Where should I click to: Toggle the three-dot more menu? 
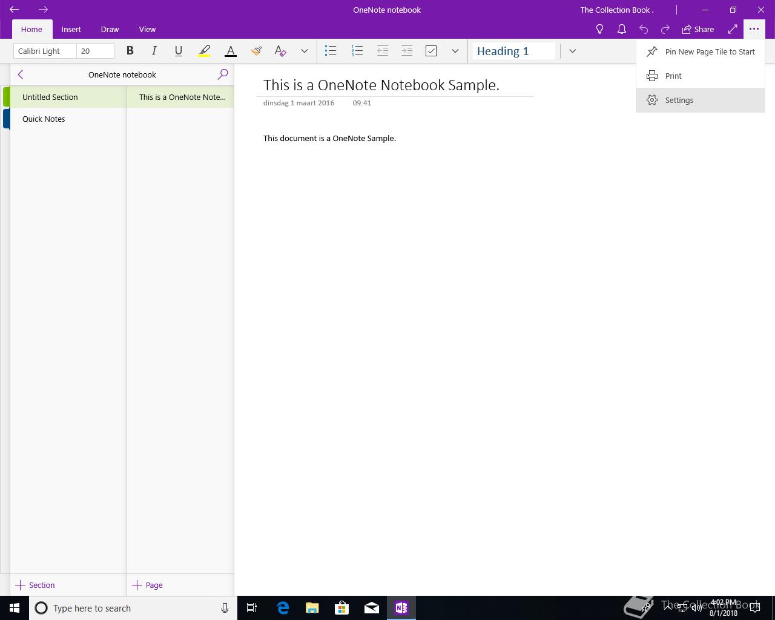(754, 29)
